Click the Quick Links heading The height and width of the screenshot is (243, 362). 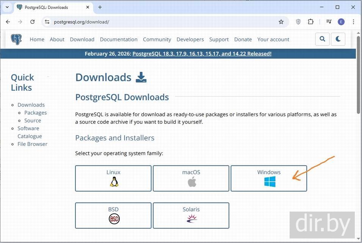pos(22,83)
